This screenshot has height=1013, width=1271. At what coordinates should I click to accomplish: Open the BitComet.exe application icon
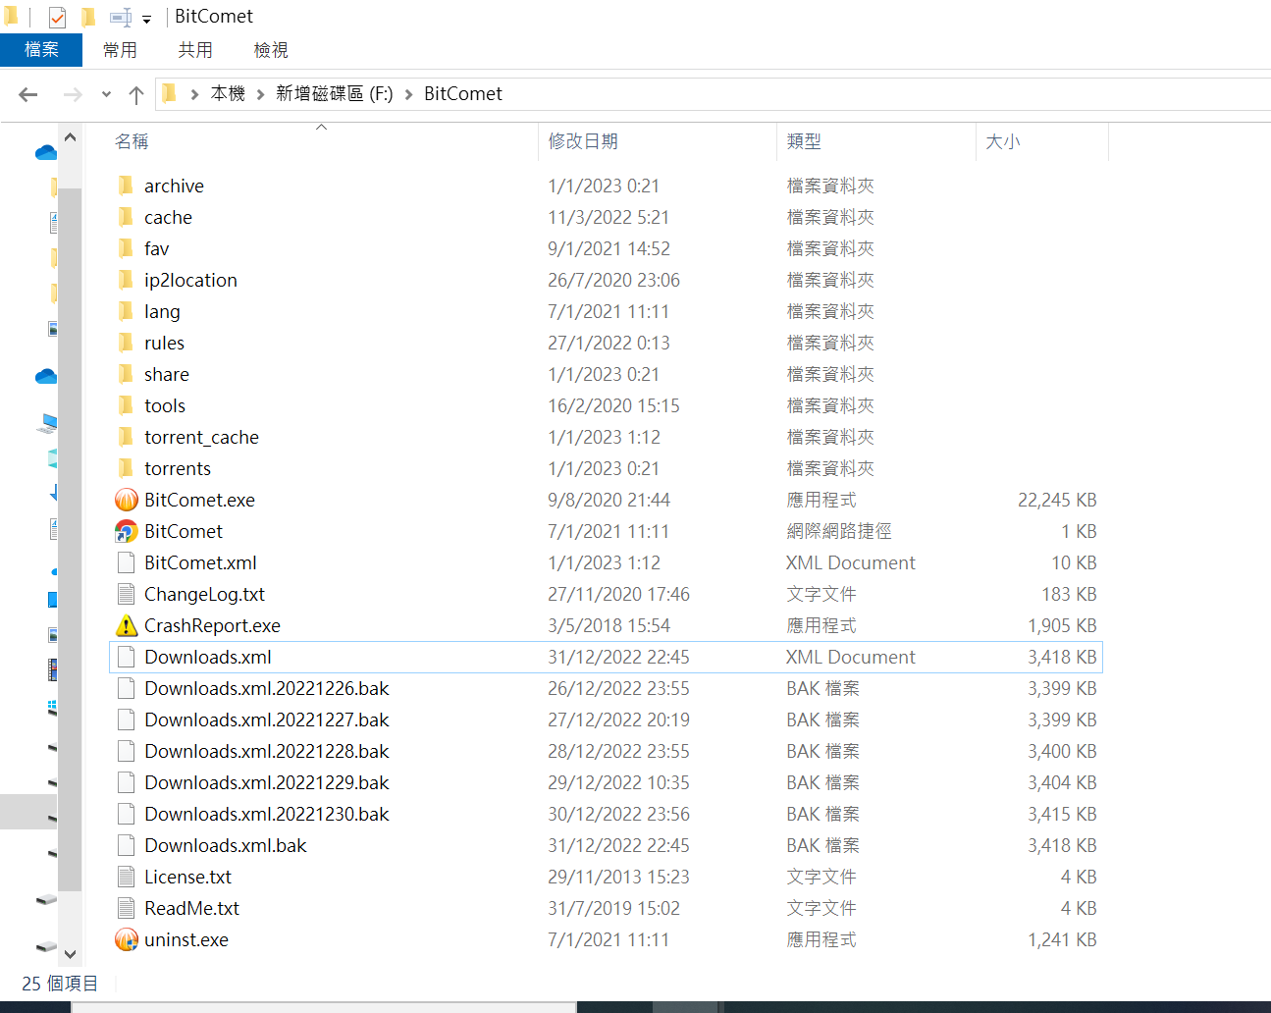(126, 500)
